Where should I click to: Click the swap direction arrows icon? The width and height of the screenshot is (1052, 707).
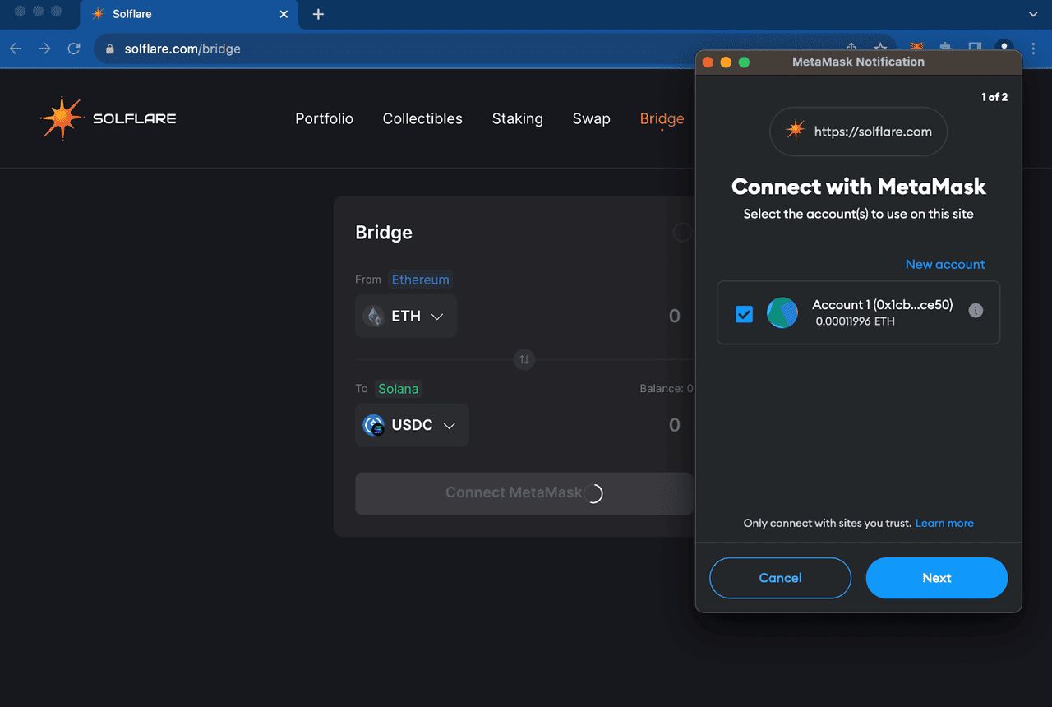pos(524,359)
